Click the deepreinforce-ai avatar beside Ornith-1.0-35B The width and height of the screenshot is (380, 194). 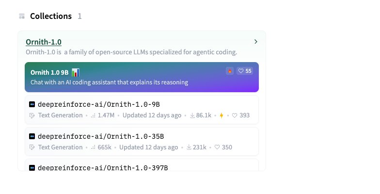coord(32,136)
